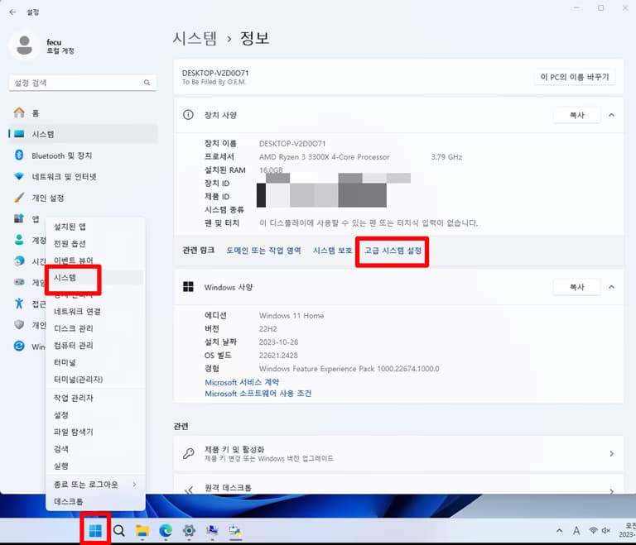Click the gaming controller icon in sidebar

point(19,282)
